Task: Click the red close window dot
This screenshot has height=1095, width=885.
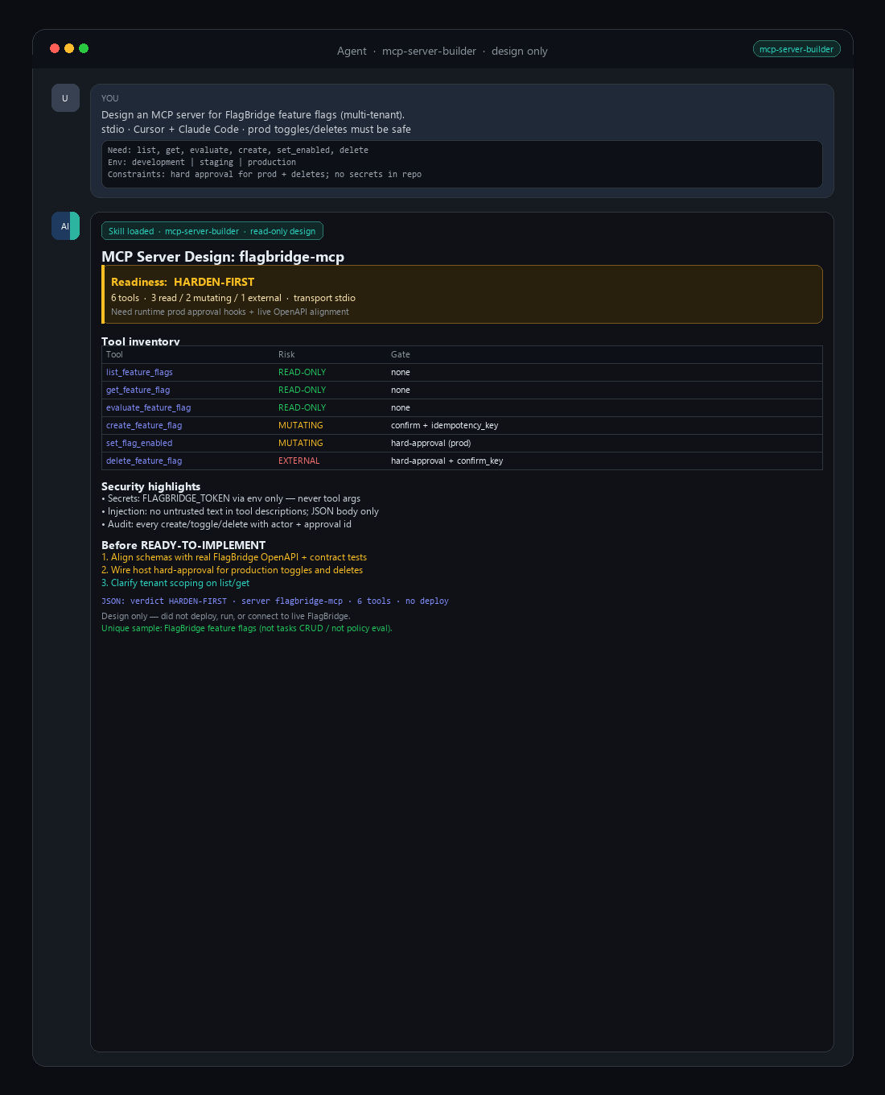Action: [55, 48]
